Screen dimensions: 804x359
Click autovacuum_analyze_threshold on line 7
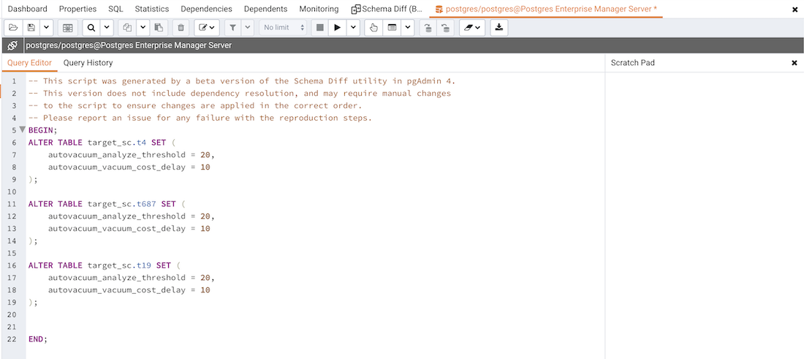117,155
